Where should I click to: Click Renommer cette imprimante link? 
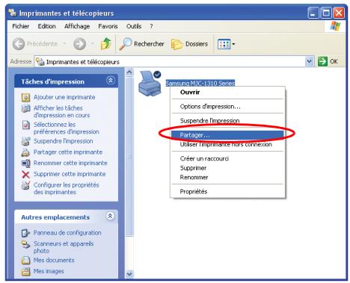tap(70, 163)
